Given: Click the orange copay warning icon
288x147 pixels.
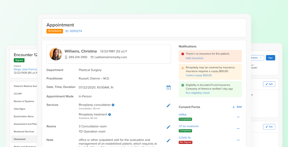Looking at the screenshot, I should click(182, 68).
